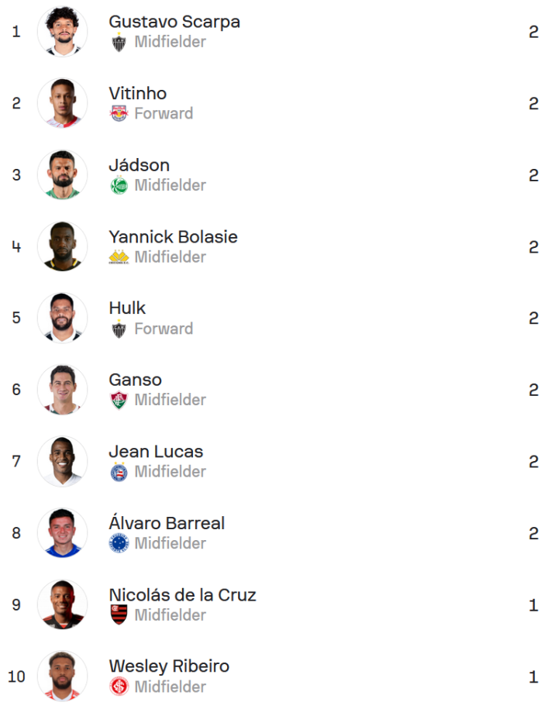Viewport: 558px width, 709px height.
Task: Click Juventude crest under Jádson
Action: point(119,186)
